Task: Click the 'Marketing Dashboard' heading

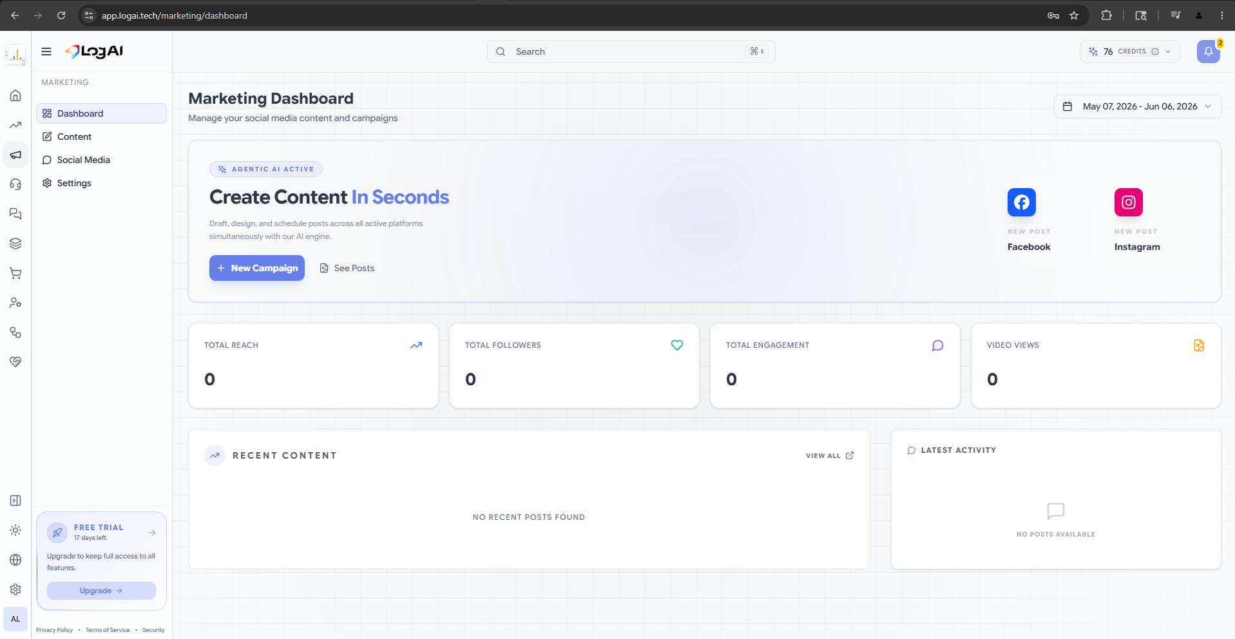Action: click(x=271, y=99)
